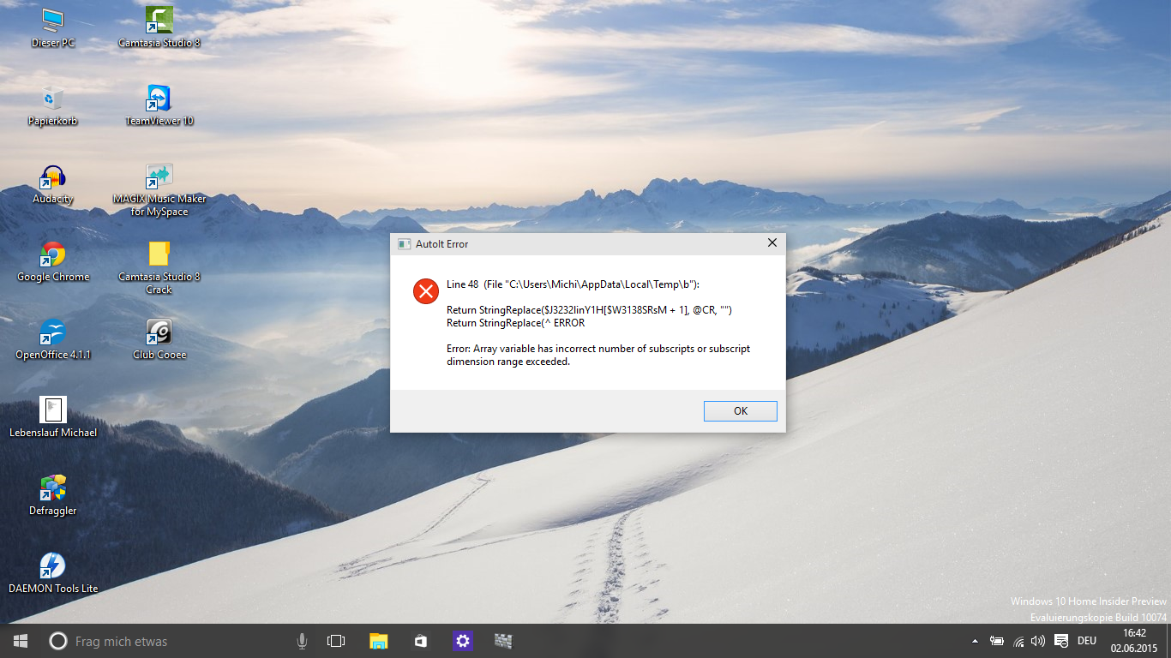Viewport: 1171px width, 658px height.
Task: Activate the Cortana microphone icon
Action: pyautogui.click(x=302, y=641)
